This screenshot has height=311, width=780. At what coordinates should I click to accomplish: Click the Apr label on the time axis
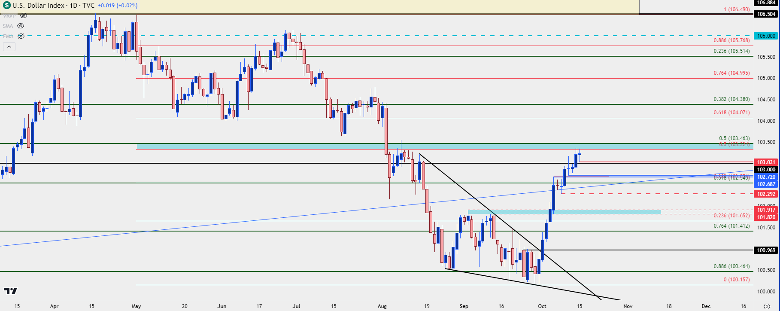click(54, 306)
